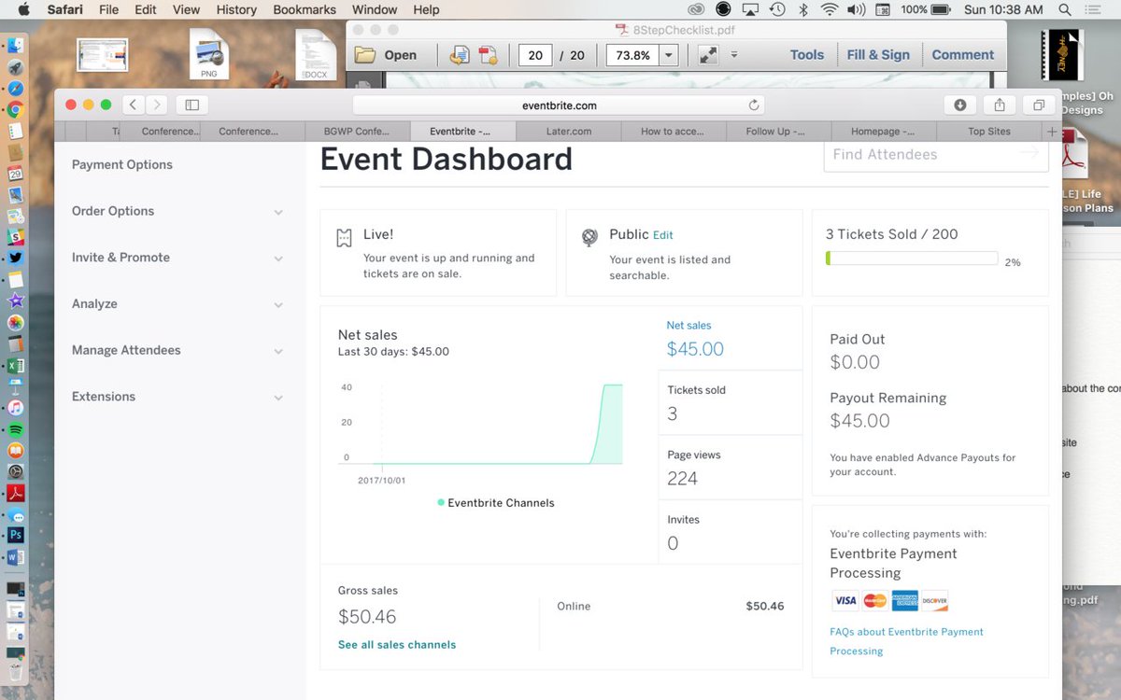Open Bluetooth menu bar icon
The width and height of the screenshot is (1121, 700).
pyautogui.click(x=803, y=9)
